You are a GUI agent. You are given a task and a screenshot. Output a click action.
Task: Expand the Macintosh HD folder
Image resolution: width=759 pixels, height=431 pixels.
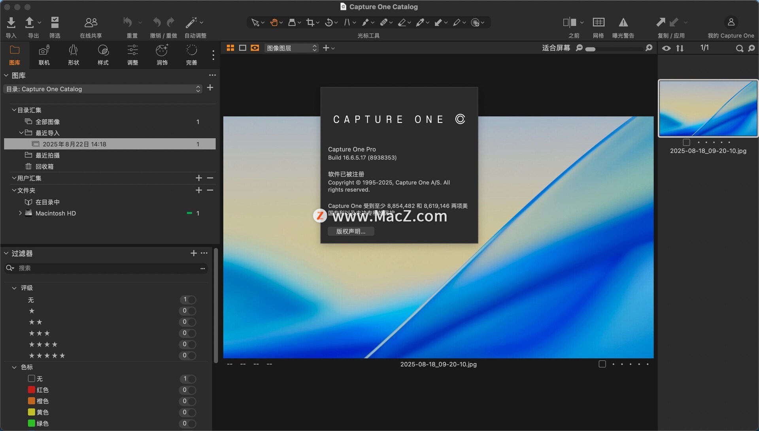pyautogui.click(x=20, y=213)
